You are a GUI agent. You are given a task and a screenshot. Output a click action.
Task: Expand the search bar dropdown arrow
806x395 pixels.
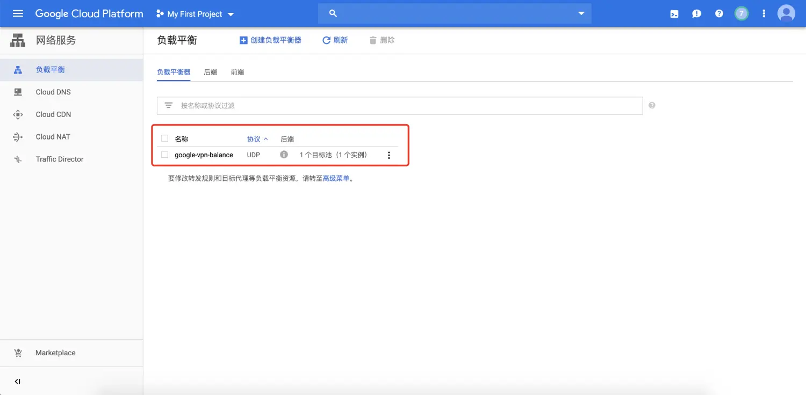tap(581, 13)
